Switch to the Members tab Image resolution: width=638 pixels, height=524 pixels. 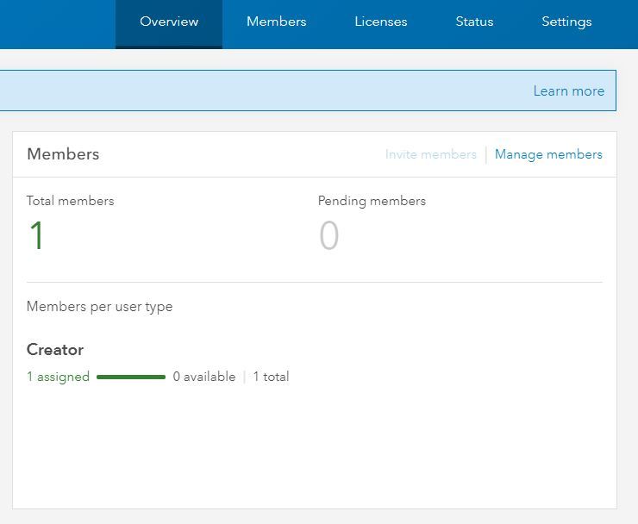pos(276,22)
